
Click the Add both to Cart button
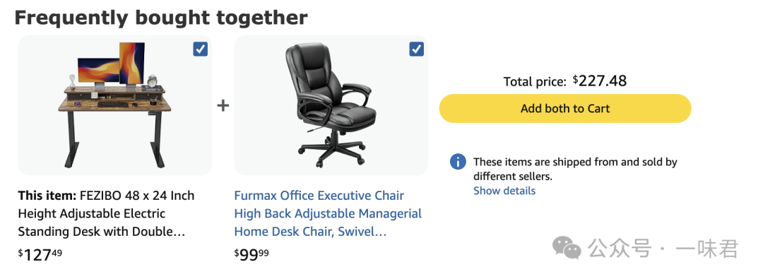[x=565, y=108]
